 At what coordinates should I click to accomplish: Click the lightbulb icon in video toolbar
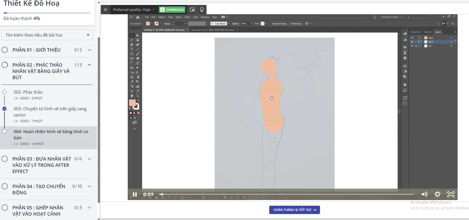[202, 10]
